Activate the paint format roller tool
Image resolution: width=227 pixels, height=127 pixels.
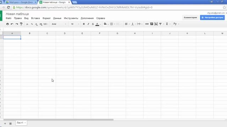pyautogui.click(x=21, y=24)
